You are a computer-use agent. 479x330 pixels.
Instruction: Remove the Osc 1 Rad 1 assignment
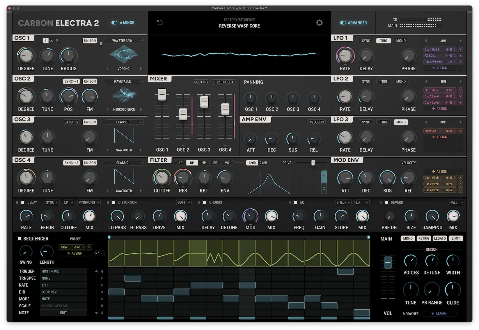coord(460,49)
